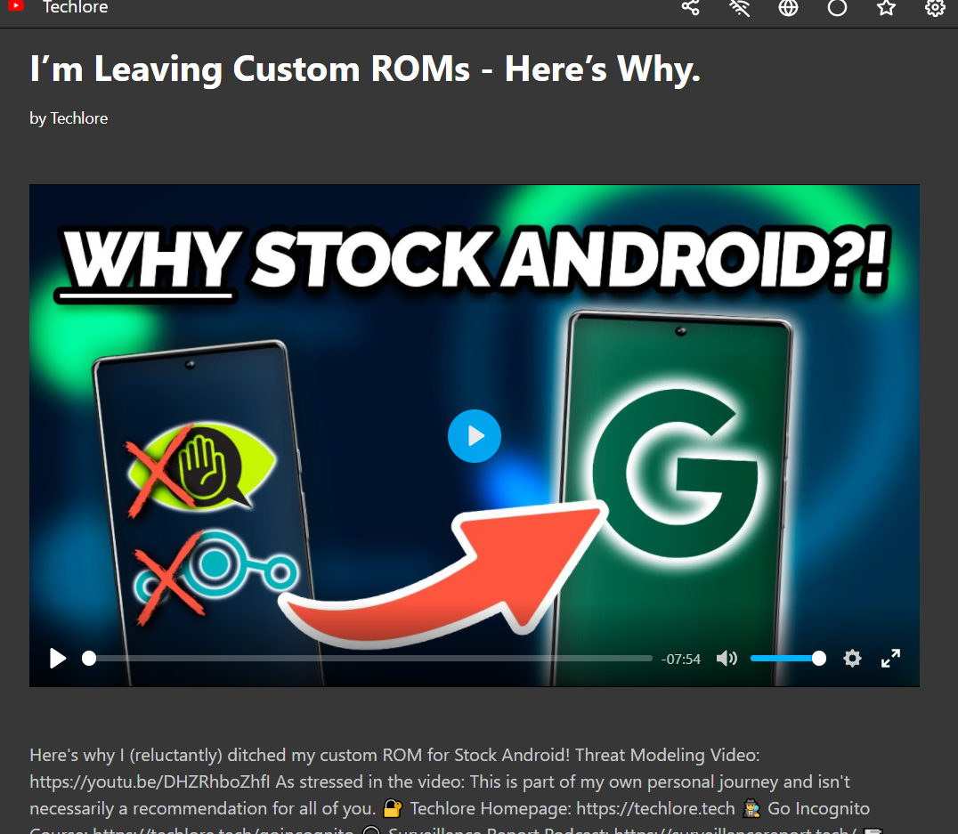Image resolution: width=958 pixels, height=834 pixels.
Task: Open the youtu.be/DHZRhboZhfI link
Action: 150,782
